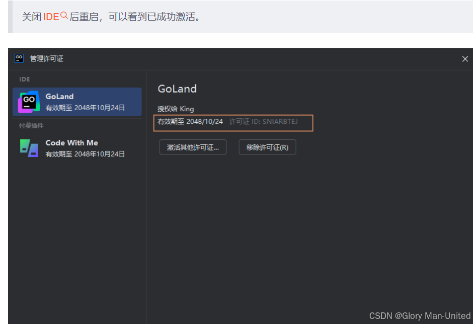Click the 许可证 ID: SNIARBTEJ text
473x324 pixels.
point(263,122)
